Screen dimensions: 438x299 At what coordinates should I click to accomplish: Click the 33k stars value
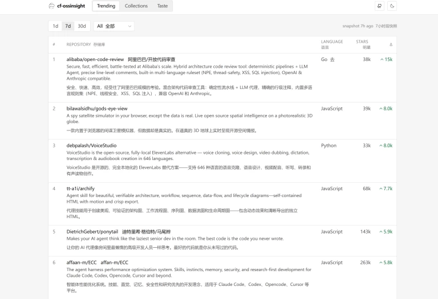(x=367, y=146)
